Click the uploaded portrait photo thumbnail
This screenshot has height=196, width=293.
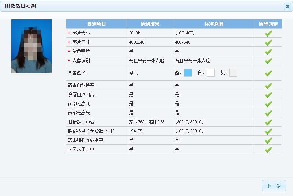coord(31,46)
